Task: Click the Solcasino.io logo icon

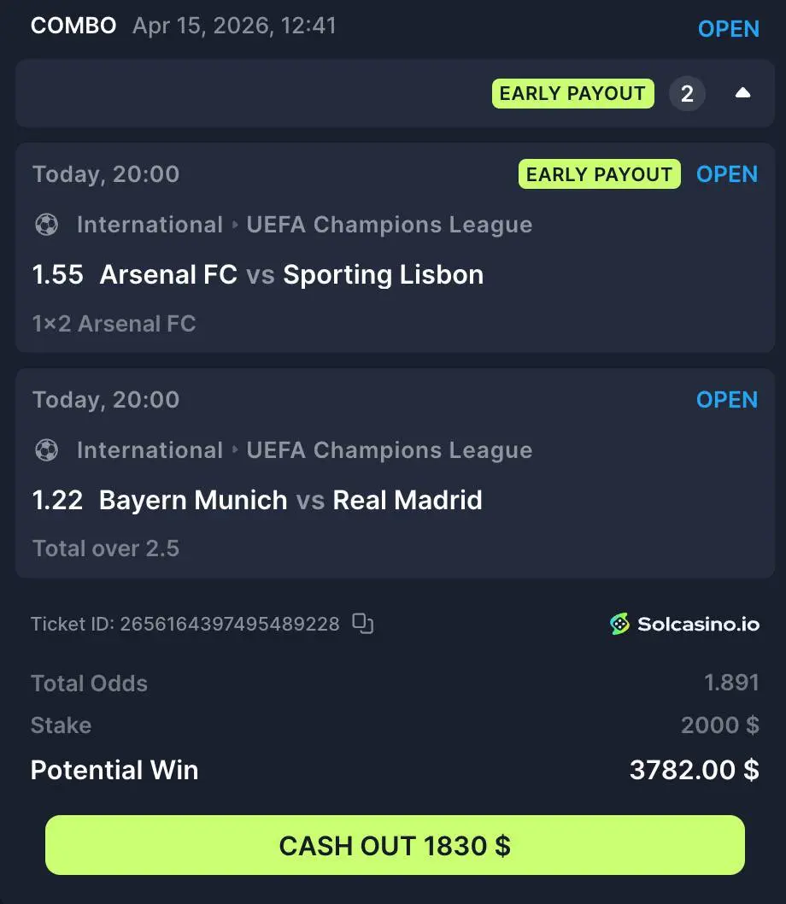Action: 620,624
